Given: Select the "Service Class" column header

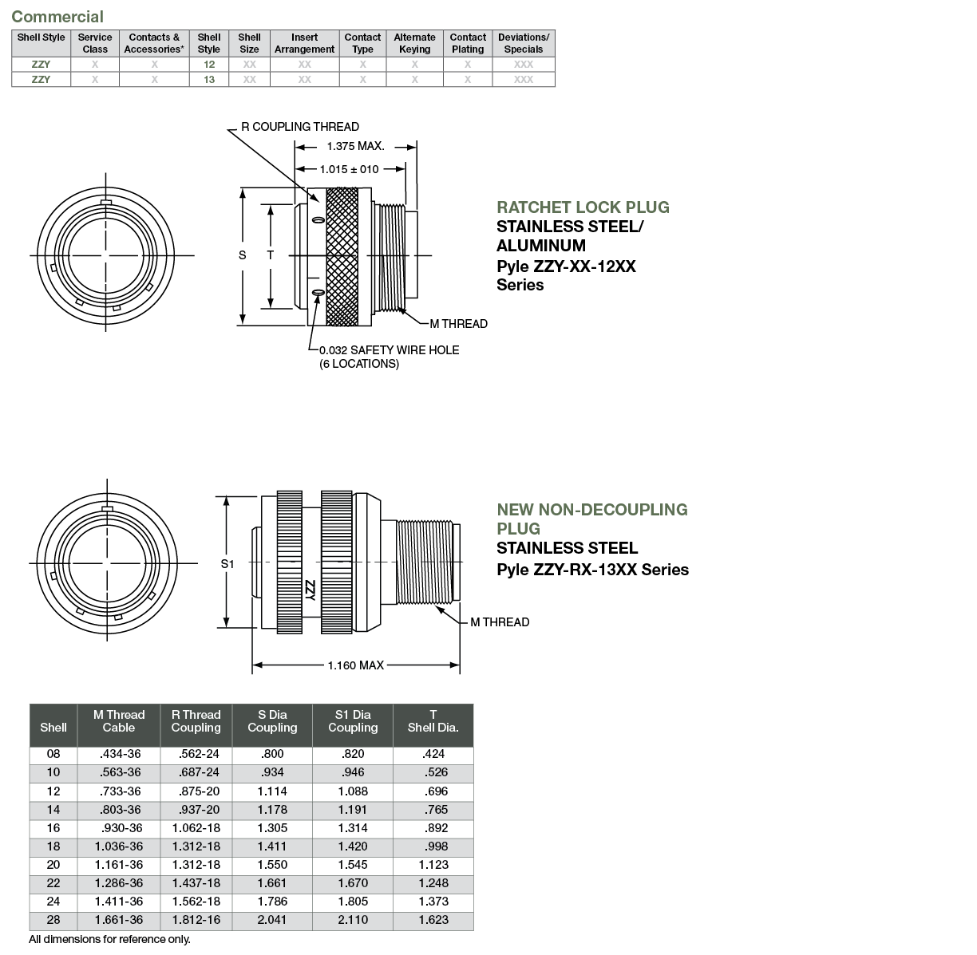Looking at the screenshot, I should 95,43.
